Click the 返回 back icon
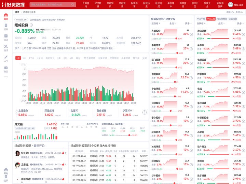The height and width of the screenshot is (184, 246). [x=242, y=12]
